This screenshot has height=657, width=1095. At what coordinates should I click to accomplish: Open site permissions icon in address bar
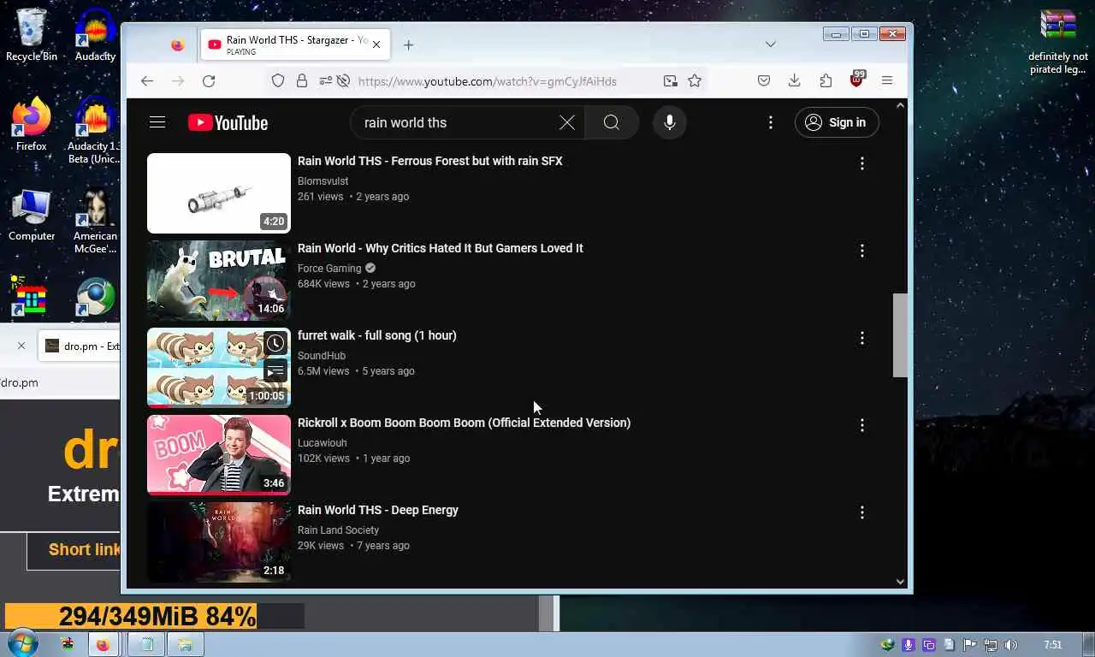(x=325, y=80)
